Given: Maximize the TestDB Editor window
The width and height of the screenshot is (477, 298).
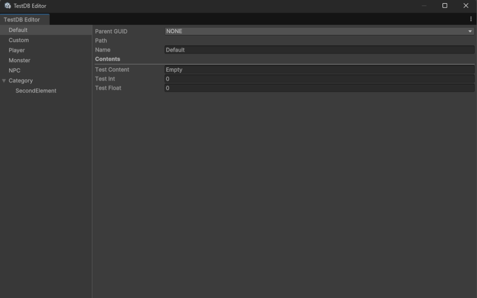Looking at the screenshot, I should [x=444, y=6].
